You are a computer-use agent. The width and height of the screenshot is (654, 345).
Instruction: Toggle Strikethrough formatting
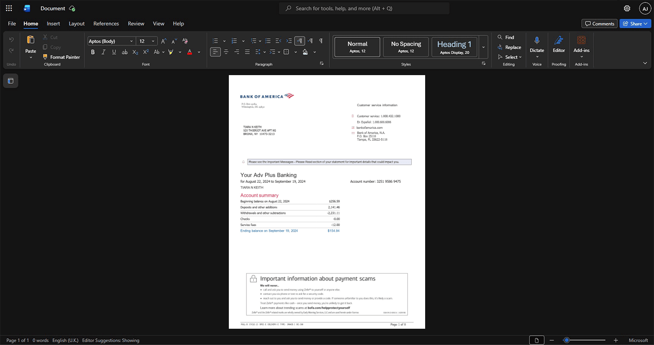124,52
